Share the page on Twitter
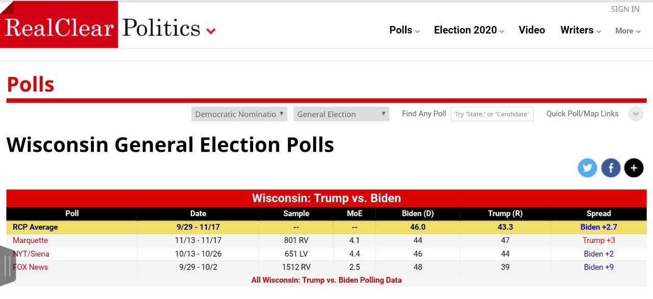This screenshot has width=653, height=299. [x=587, y=168]
